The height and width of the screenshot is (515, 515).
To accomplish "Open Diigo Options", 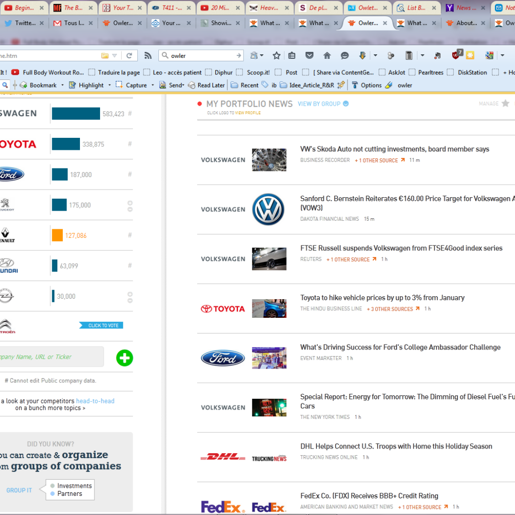I will coord(367,85).
